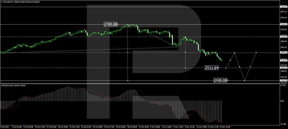The height and width of the screenshot is (129, 288).
Task: Click the 2789.88 price label
Action: (111, 24)
